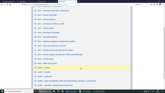The image size is (165, 93).
Task: Open the Firefox home page button
Action: [10, 5]
